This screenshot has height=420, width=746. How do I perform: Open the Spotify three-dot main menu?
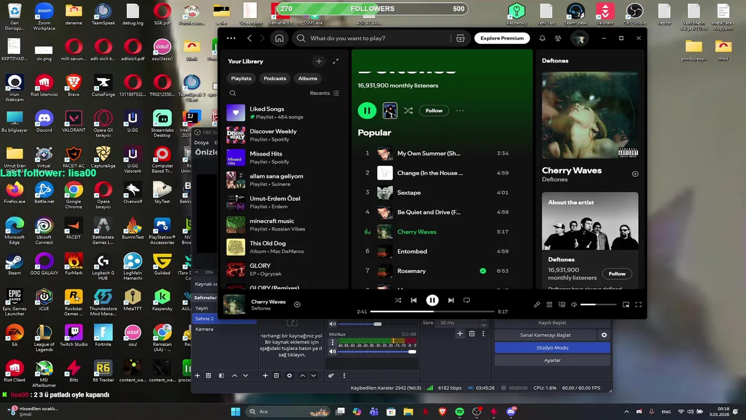click(231, 38)
